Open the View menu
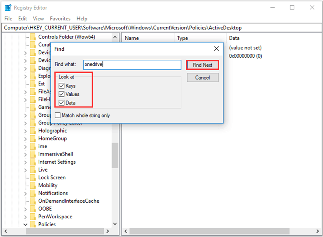The image size is (323, 237). tap(38, 19)
